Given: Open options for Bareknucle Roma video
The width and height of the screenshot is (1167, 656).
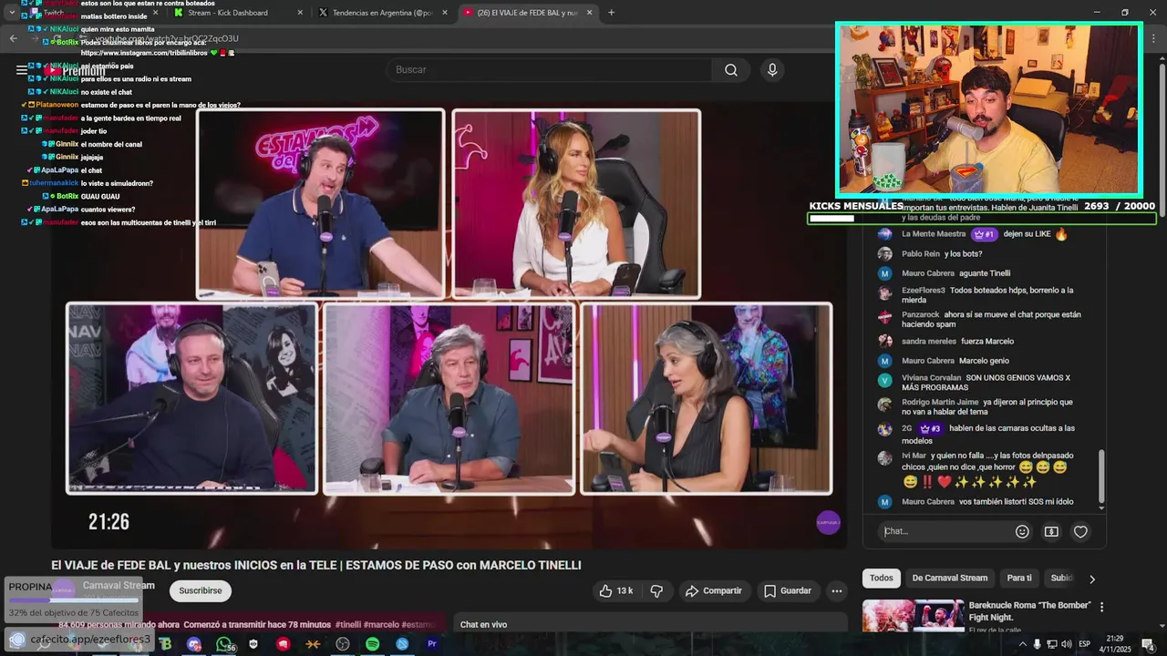Looking at the screenshot, I should (1101, 607).
